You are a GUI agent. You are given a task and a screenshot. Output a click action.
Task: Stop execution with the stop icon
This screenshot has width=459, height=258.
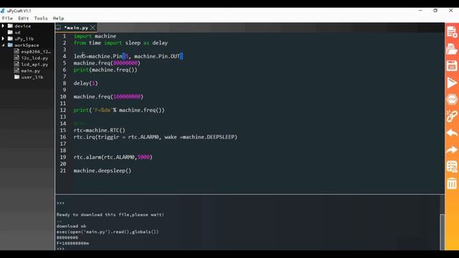[452, 100]
